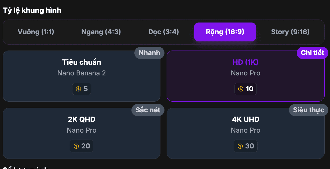
Task: Click the Sắc nét badge
Action: click(x=148, y=110)
